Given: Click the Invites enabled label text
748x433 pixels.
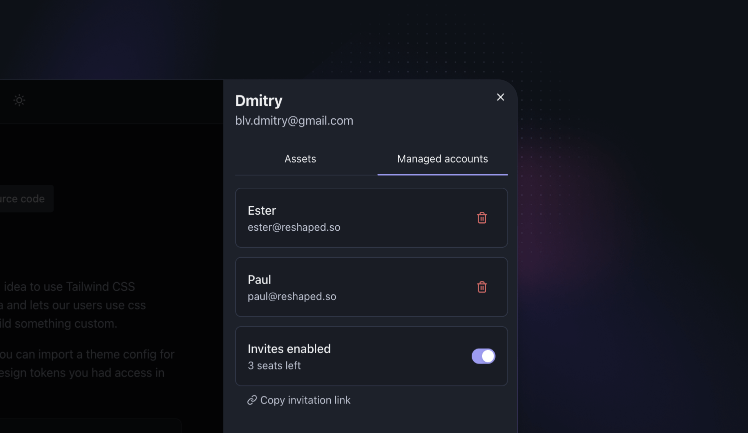Looking at the screenshot, I should 289,349.
